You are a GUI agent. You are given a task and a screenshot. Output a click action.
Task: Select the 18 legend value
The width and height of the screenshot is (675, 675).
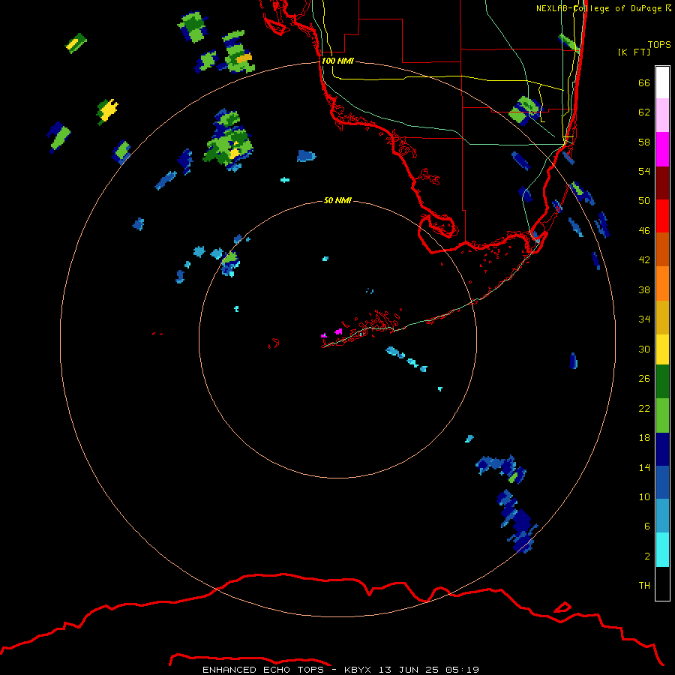click(x=644, y=438)
